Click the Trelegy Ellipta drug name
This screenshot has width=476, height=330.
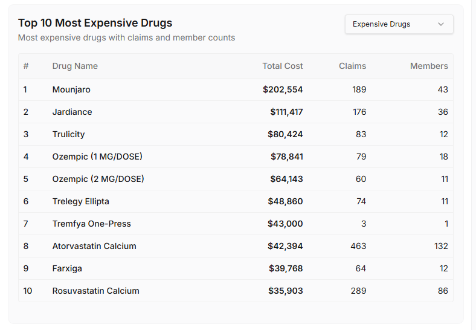tap(80, 201)
